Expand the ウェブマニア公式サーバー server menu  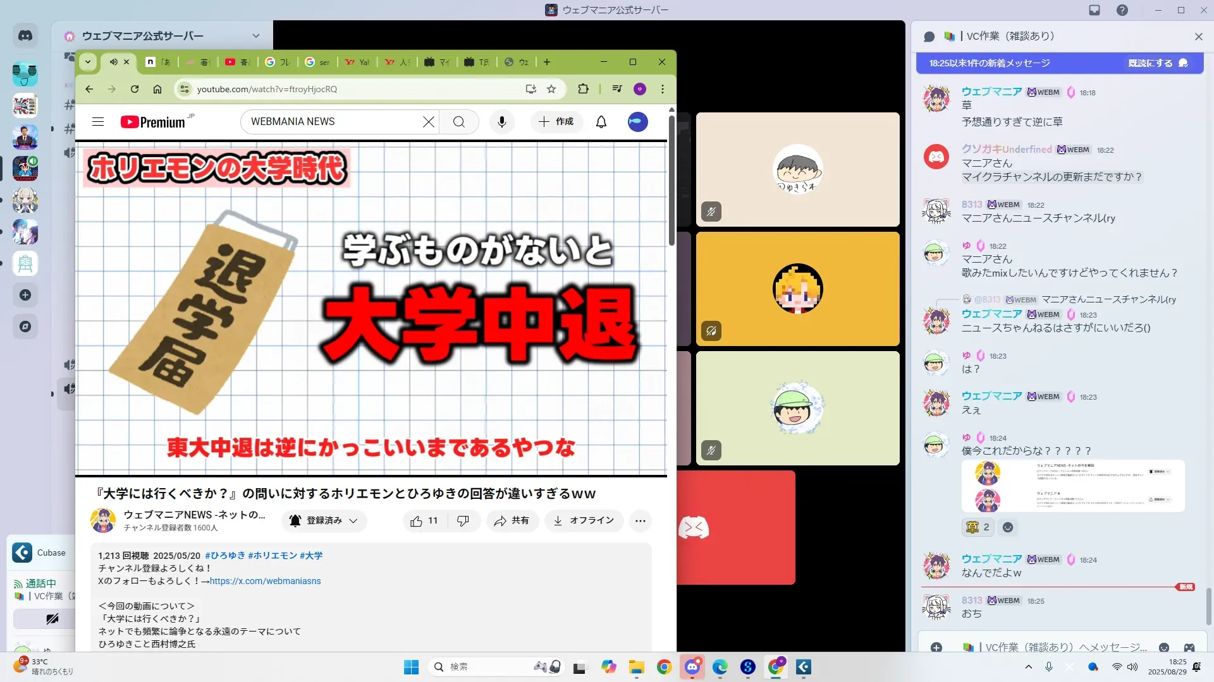tap(255, 36)
